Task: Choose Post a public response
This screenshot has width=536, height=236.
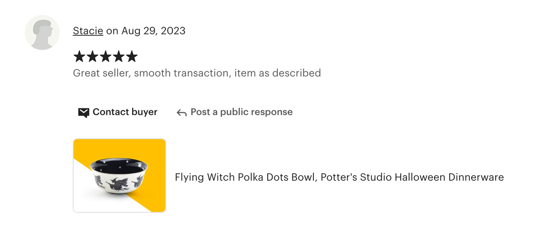Action: point(234,112)
